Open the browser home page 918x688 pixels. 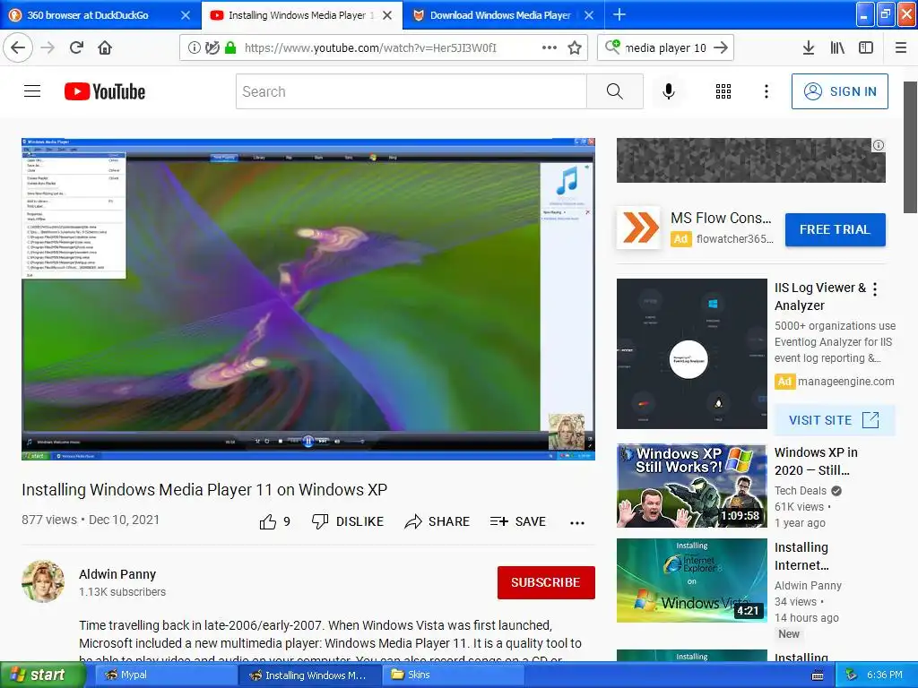pos(105,47)
